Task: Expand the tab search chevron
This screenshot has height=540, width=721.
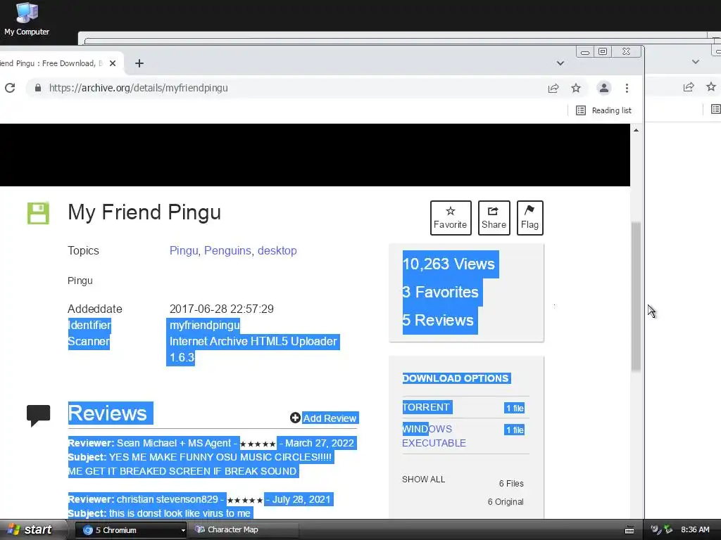Action: (x=560, y=63)
